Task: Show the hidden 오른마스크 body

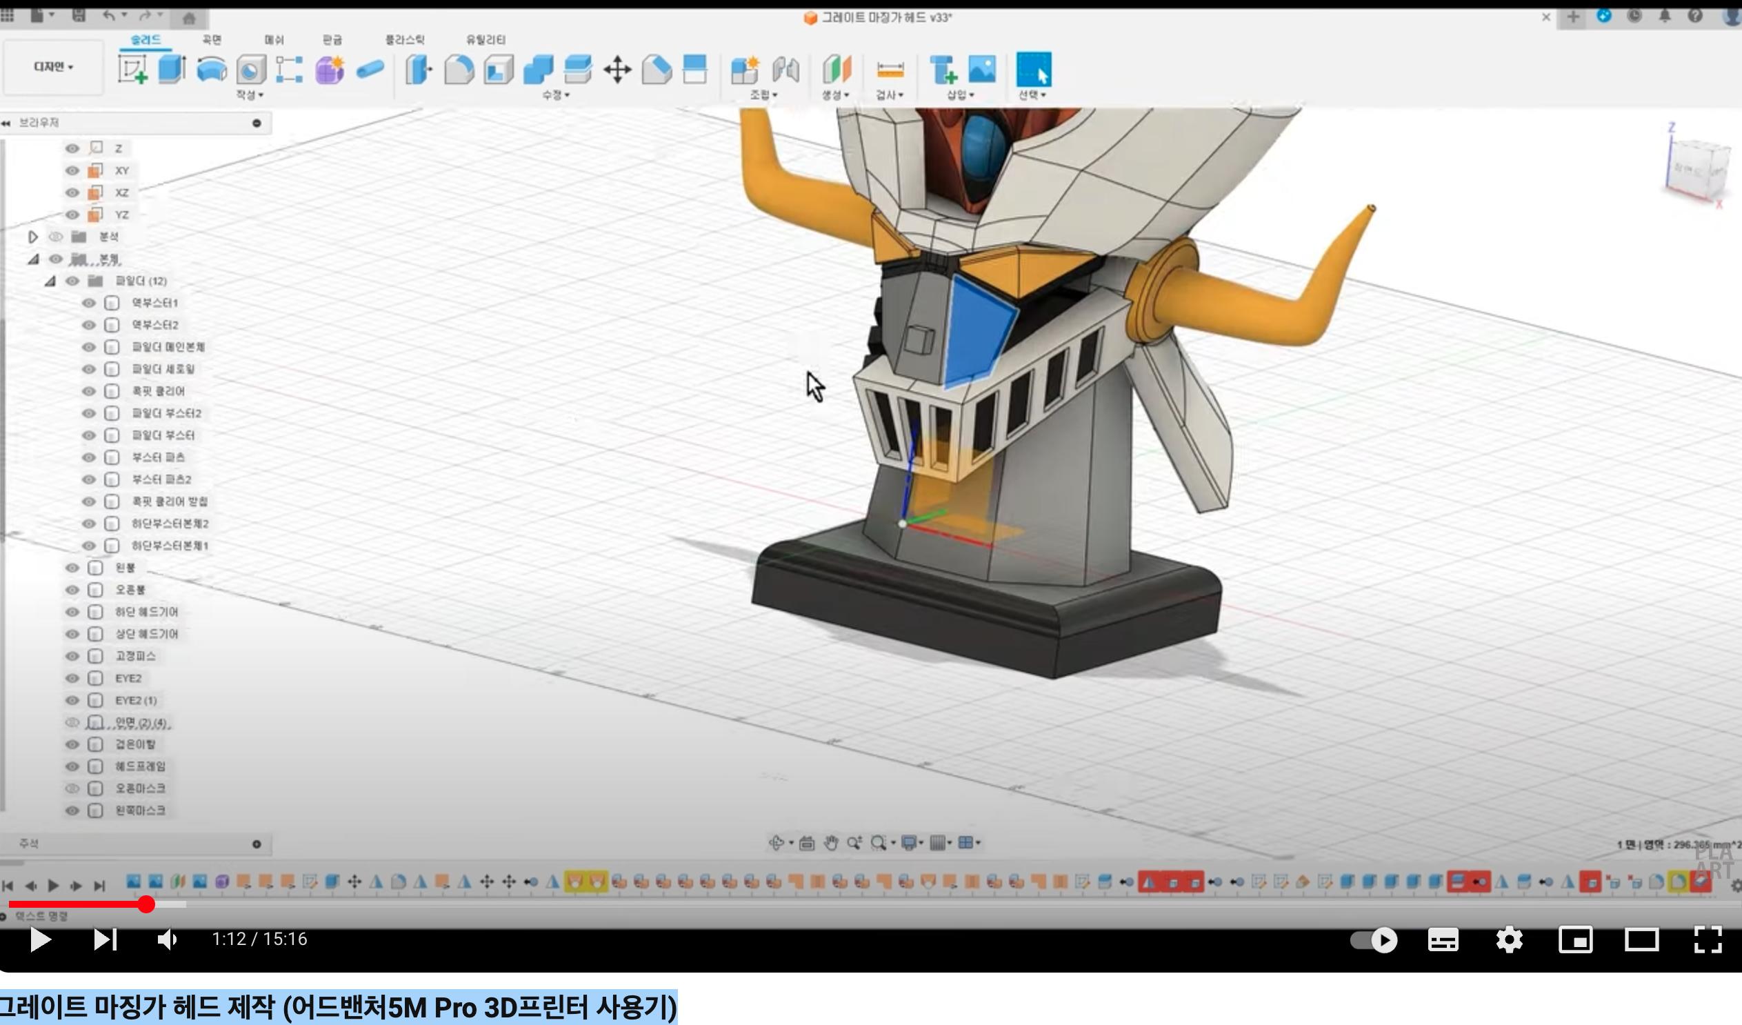Action: pos(72,788)
